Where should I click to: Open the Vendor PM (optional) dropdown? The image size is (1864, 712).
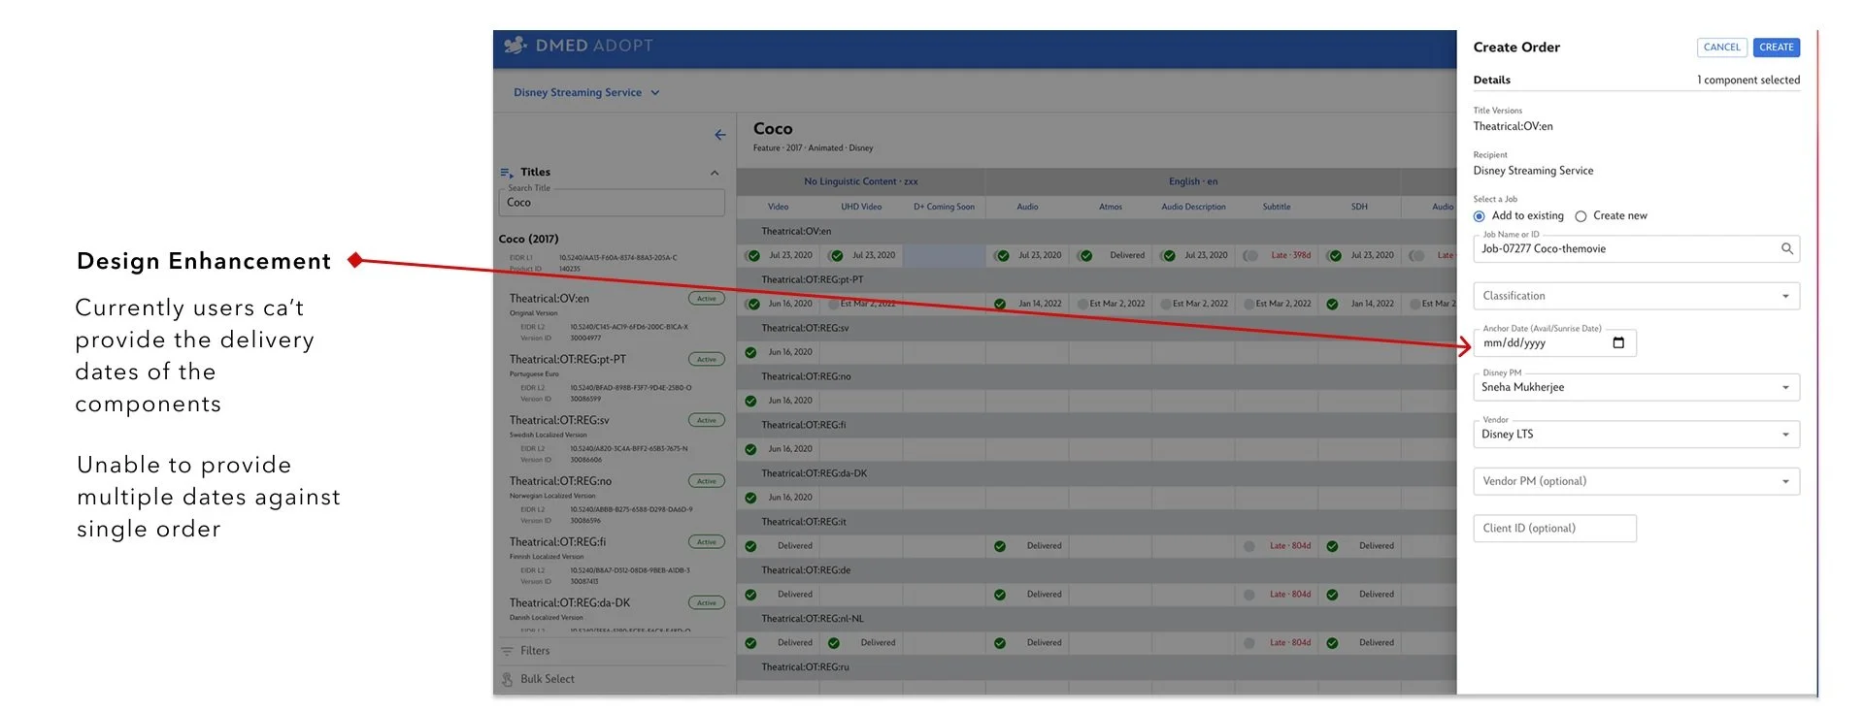point(1636,482)
